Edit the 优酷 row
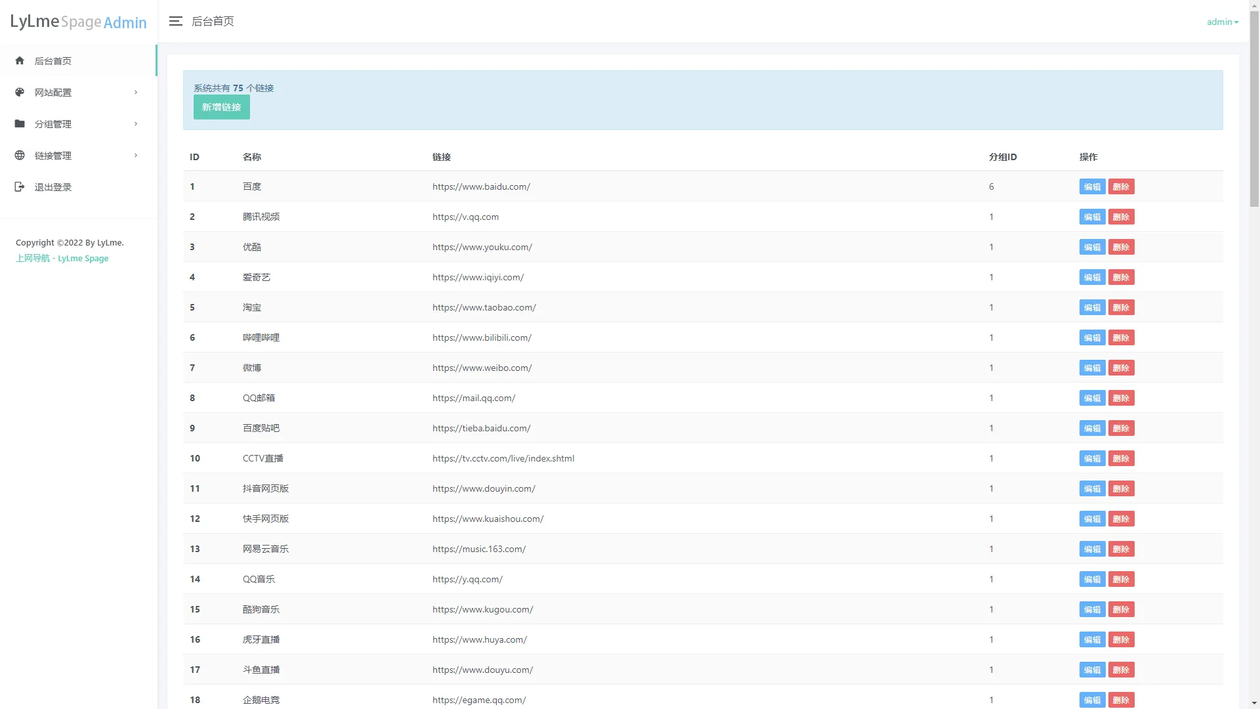Viewport: 1260px width, 709px height. [1092, 247]
